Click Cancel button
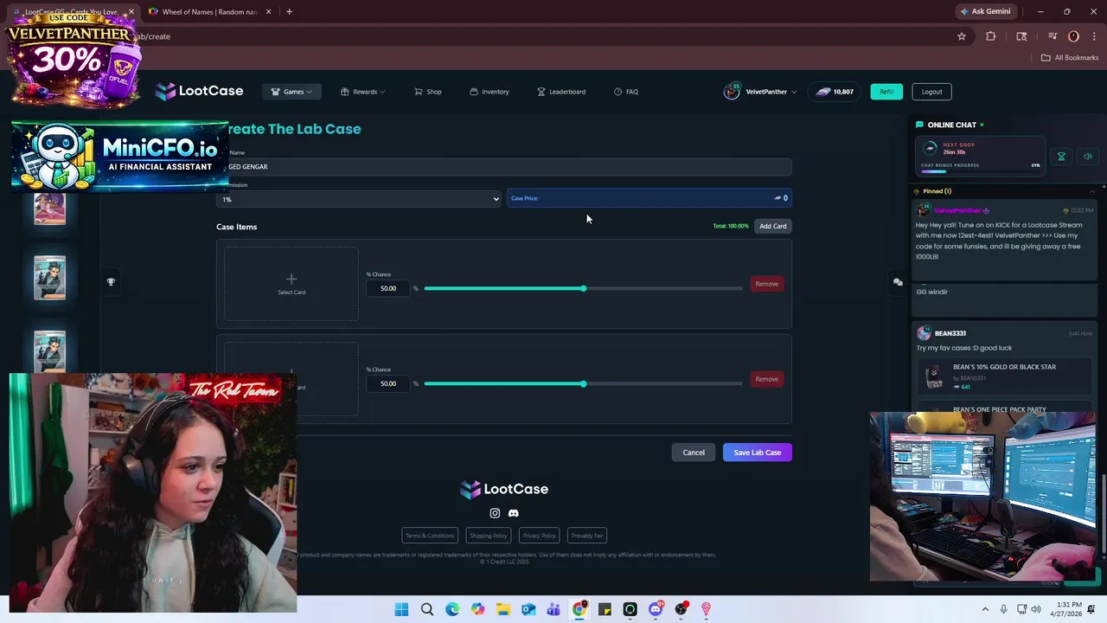This screenshot has height=623, width=1107. (x=694, y=453)
